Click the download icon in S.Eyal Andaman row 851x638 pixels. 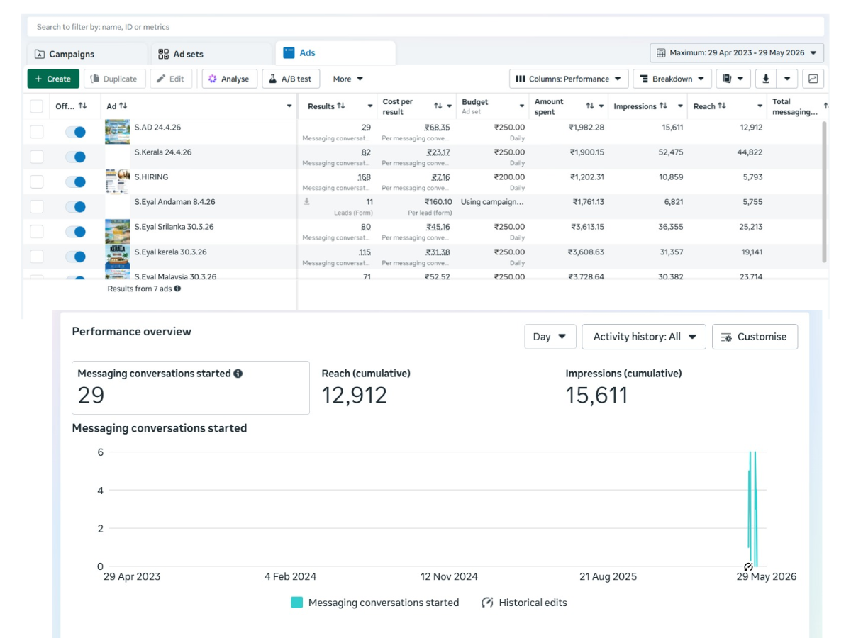click(x=307, y=202)
